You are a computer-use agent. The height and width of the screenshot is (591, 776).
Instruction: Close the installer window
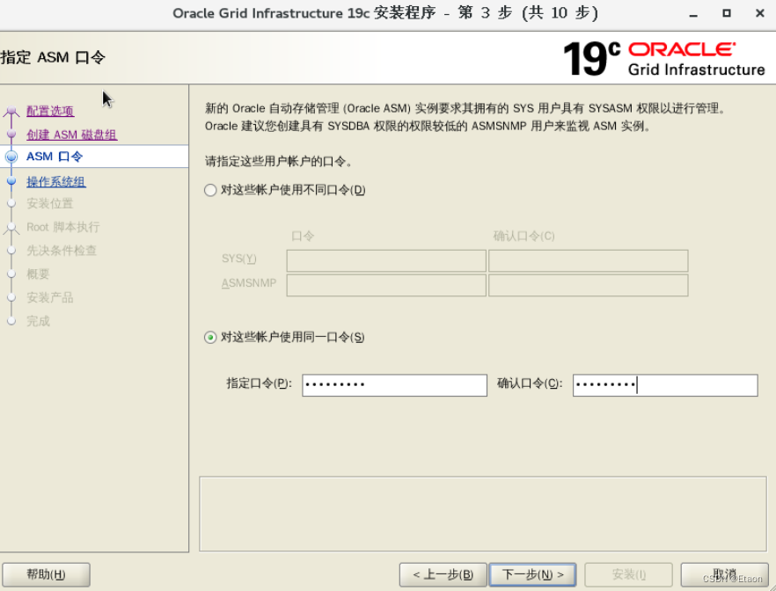tap(760, 13)
